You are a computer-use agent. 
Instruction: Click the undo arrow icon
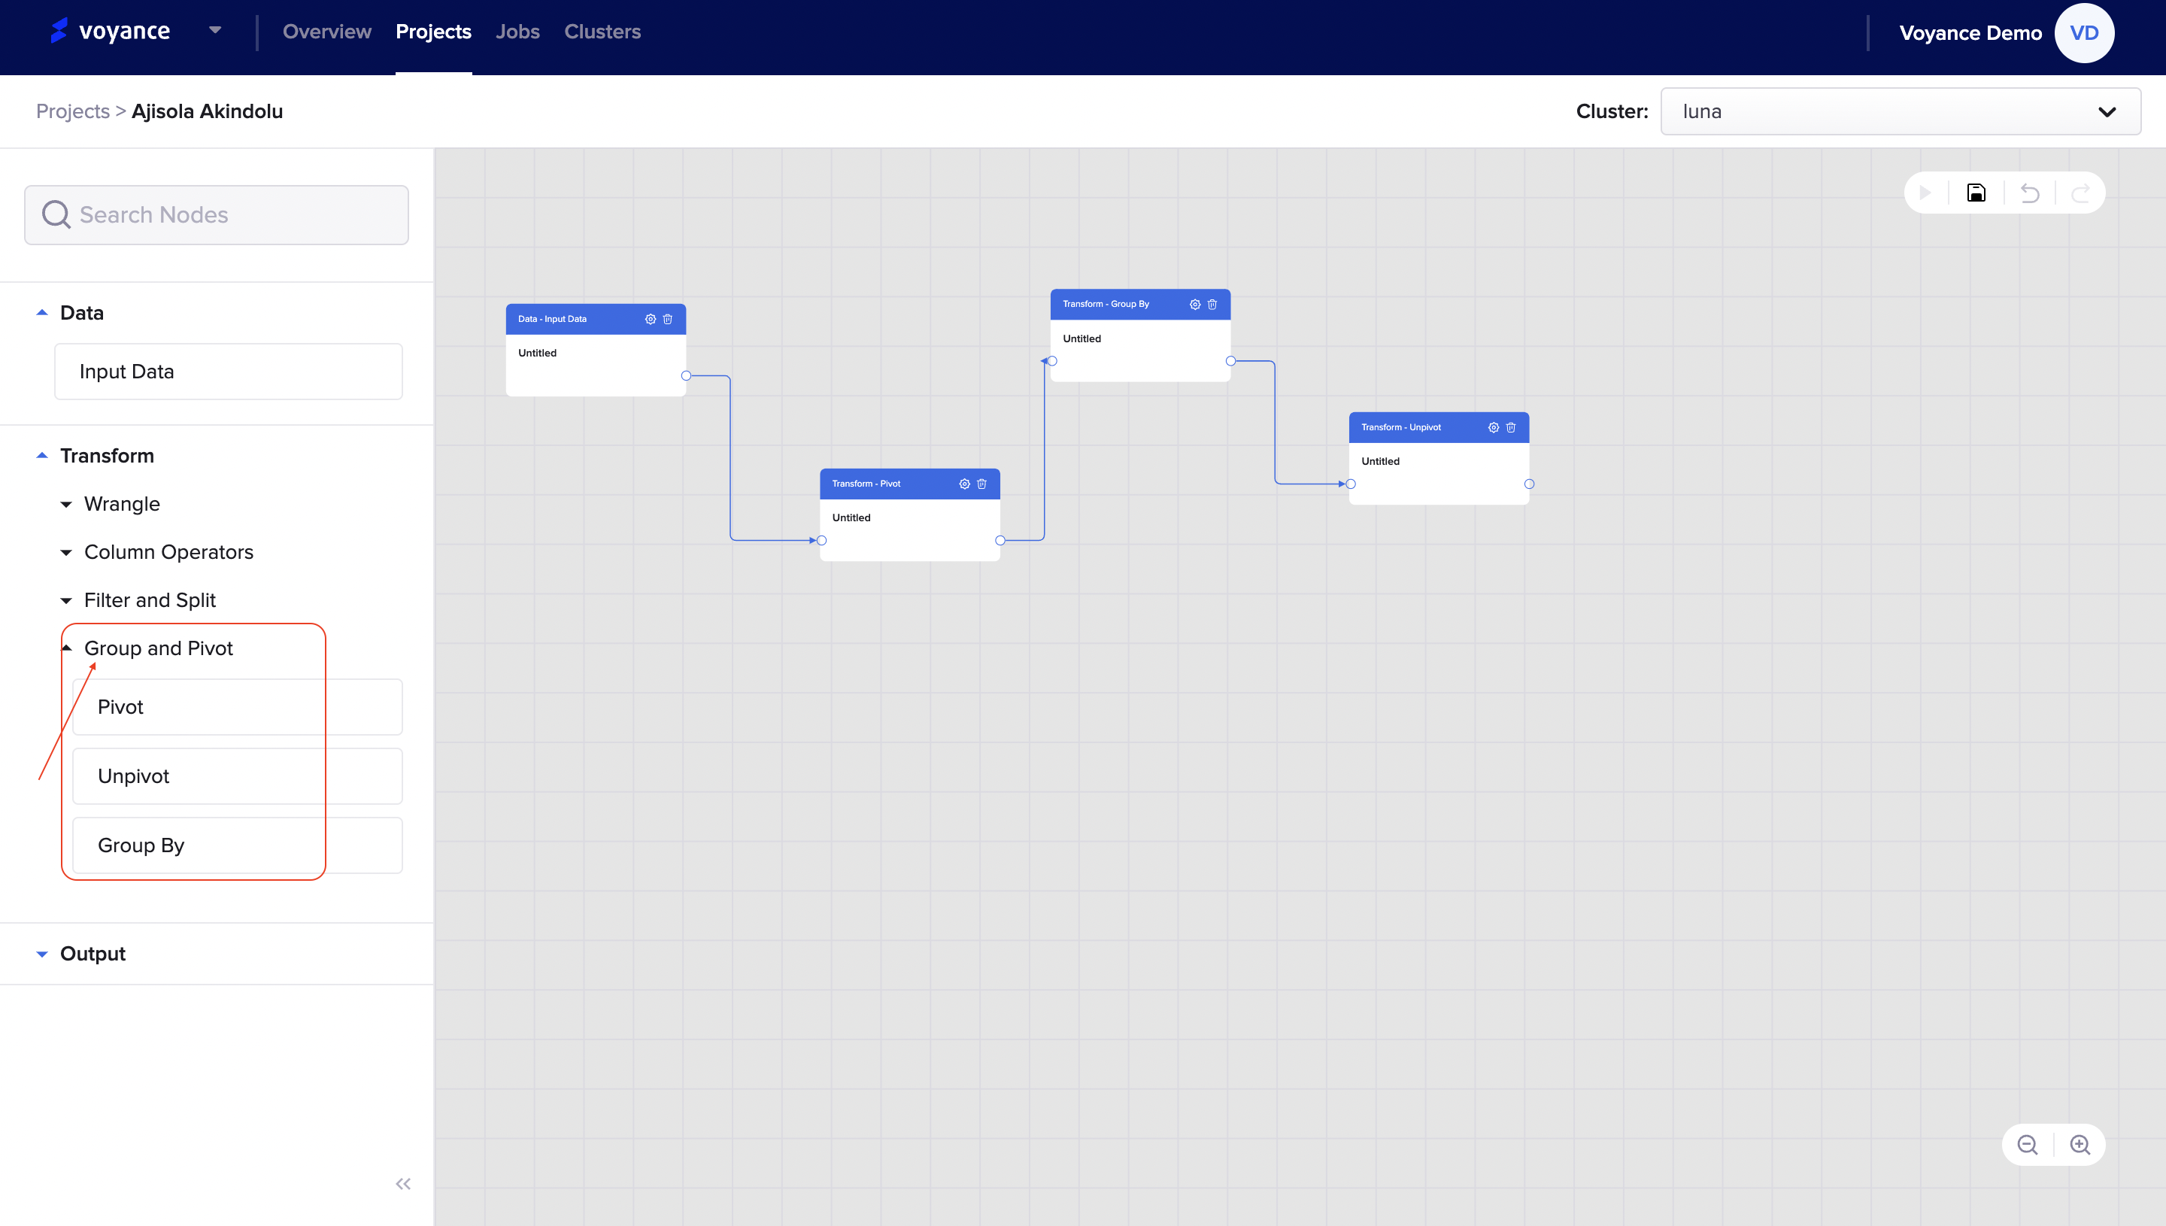tap(2030, 193)
